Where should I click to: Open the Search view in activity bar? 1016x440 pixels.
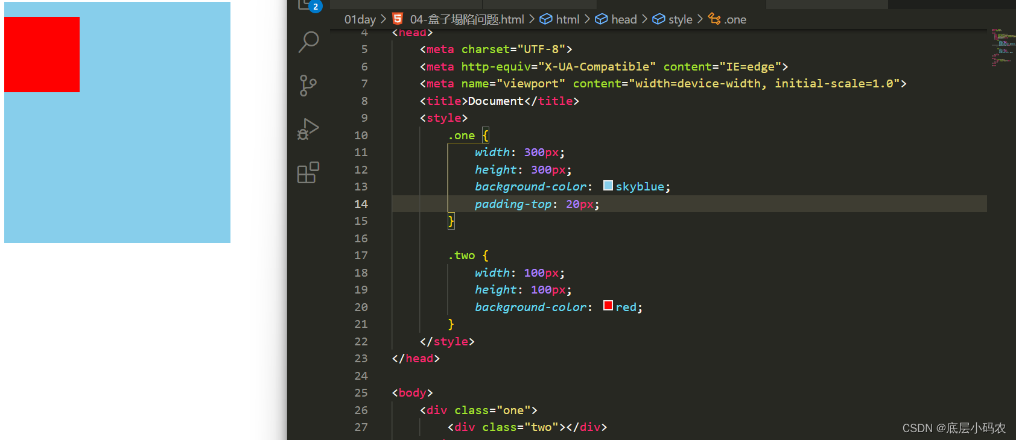coord(308,42)
